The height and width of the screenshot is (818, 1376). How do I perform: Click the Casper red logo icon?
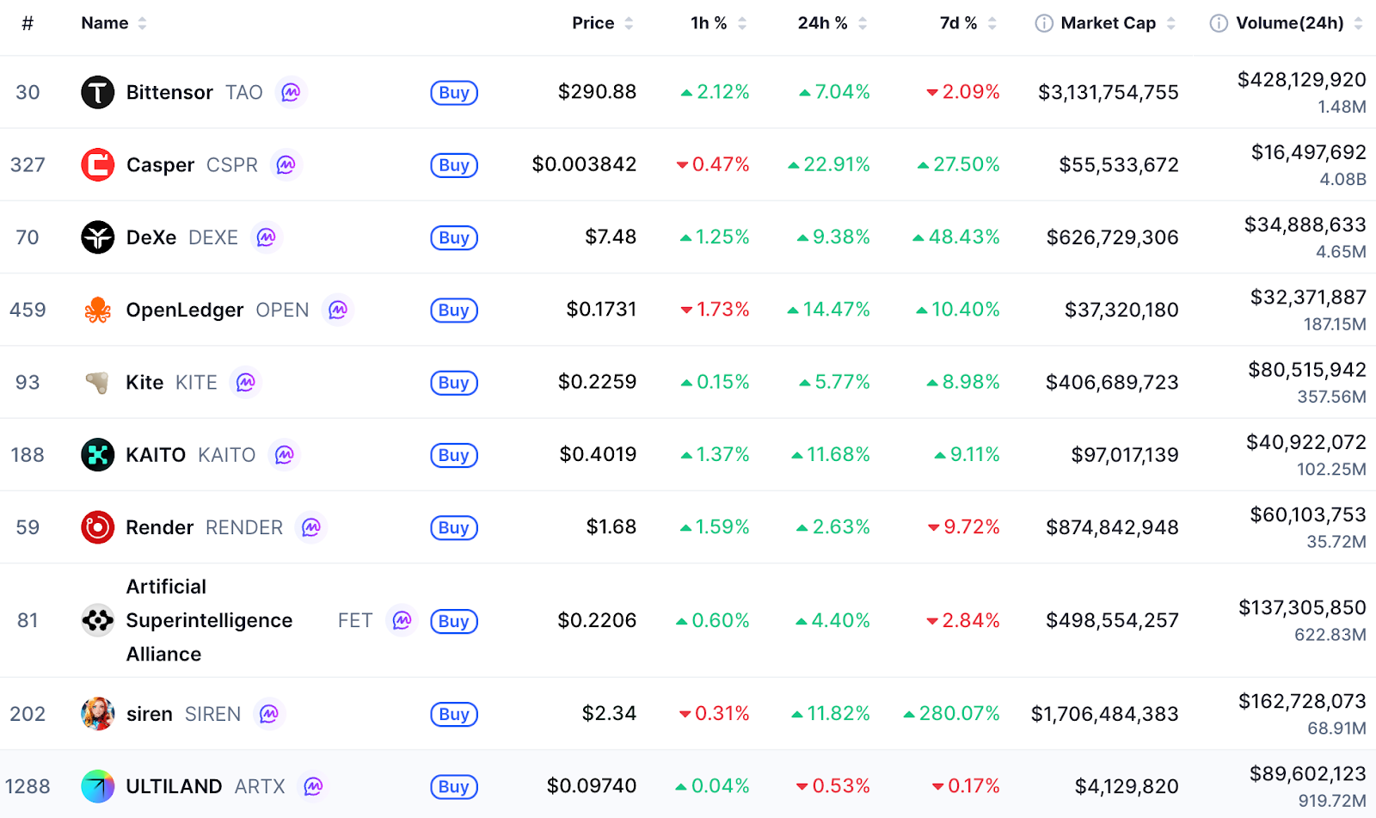click(x=97, y=164)
